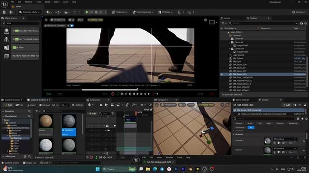Click the red record button under main viewport
This screenshot has height=173, width=309.
coord(112,94)
